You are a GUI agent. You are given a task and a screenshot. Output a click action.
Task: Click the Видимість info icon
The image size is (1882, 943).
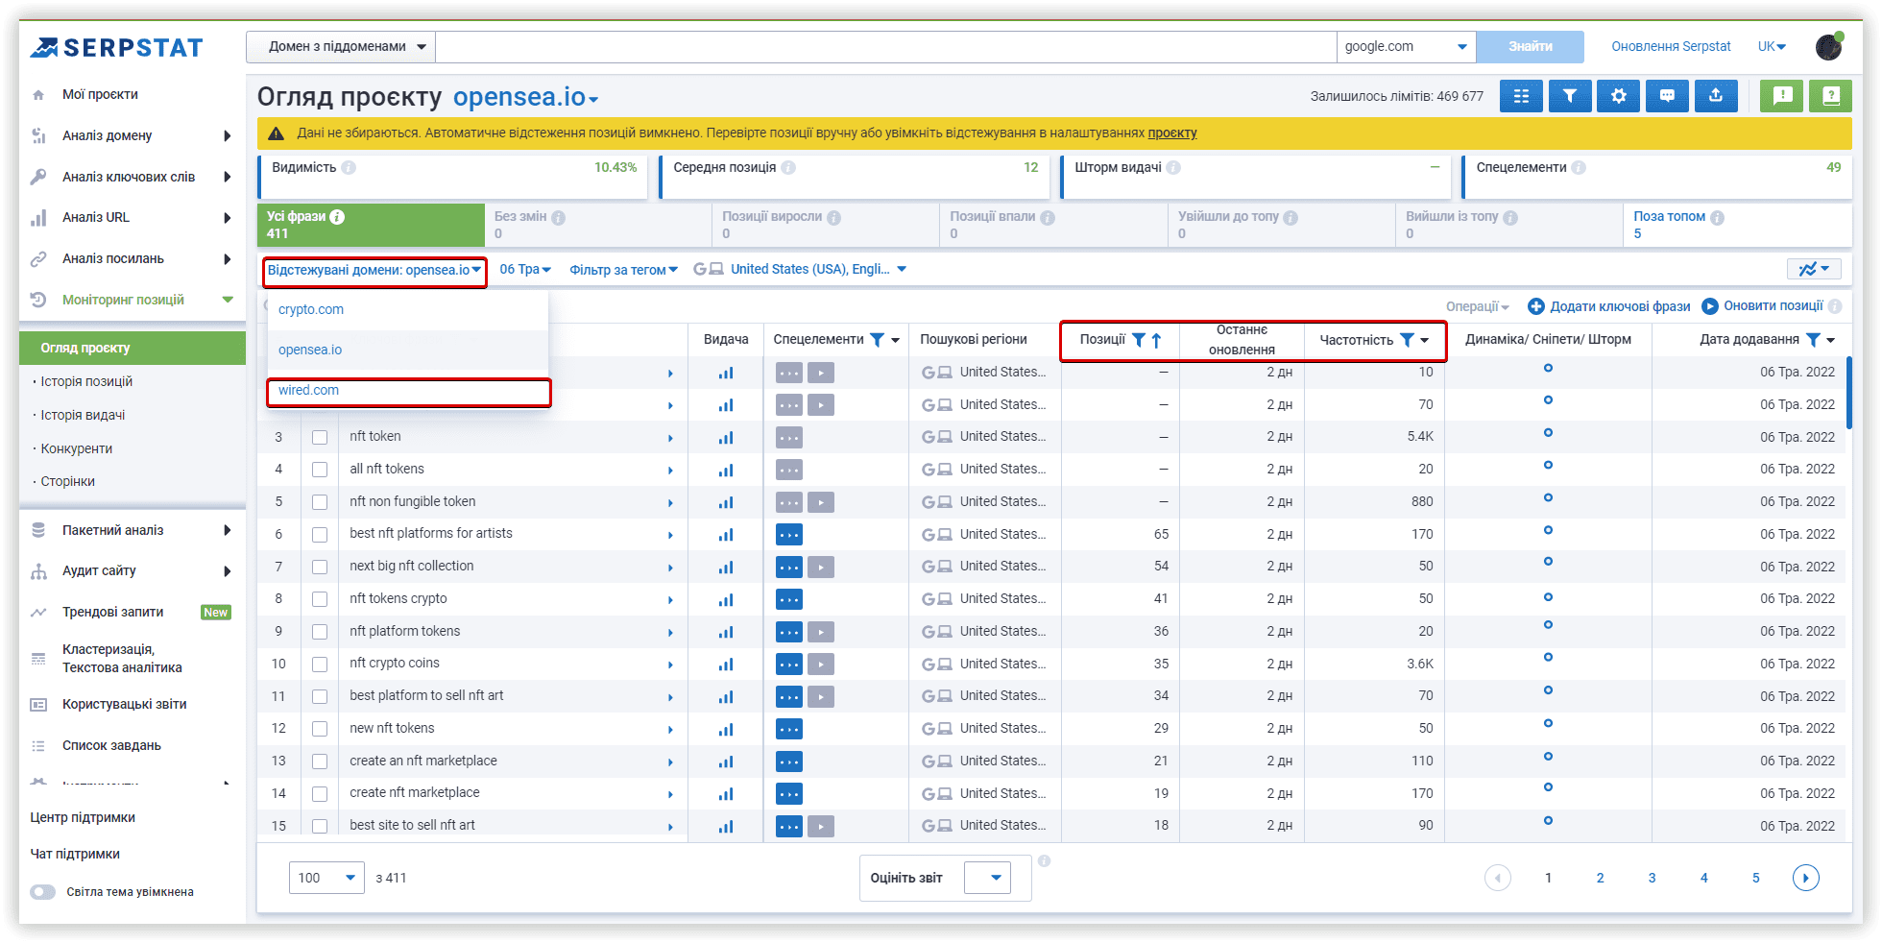coord(349,167)
